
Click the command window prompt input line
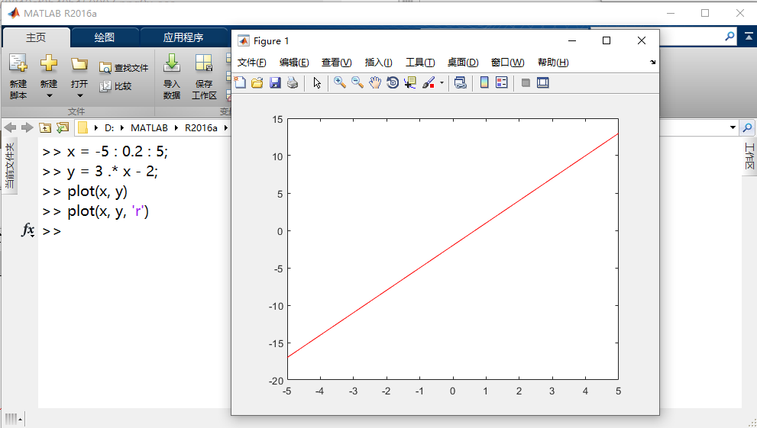point(135,231)
